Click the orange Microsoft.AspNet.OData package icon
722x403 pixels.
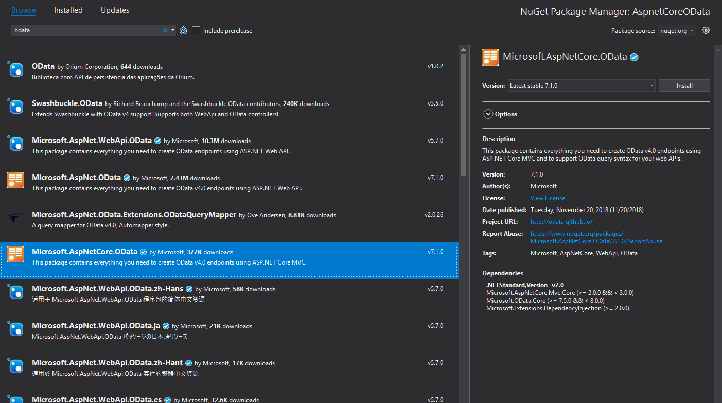(x=15, y=180)
